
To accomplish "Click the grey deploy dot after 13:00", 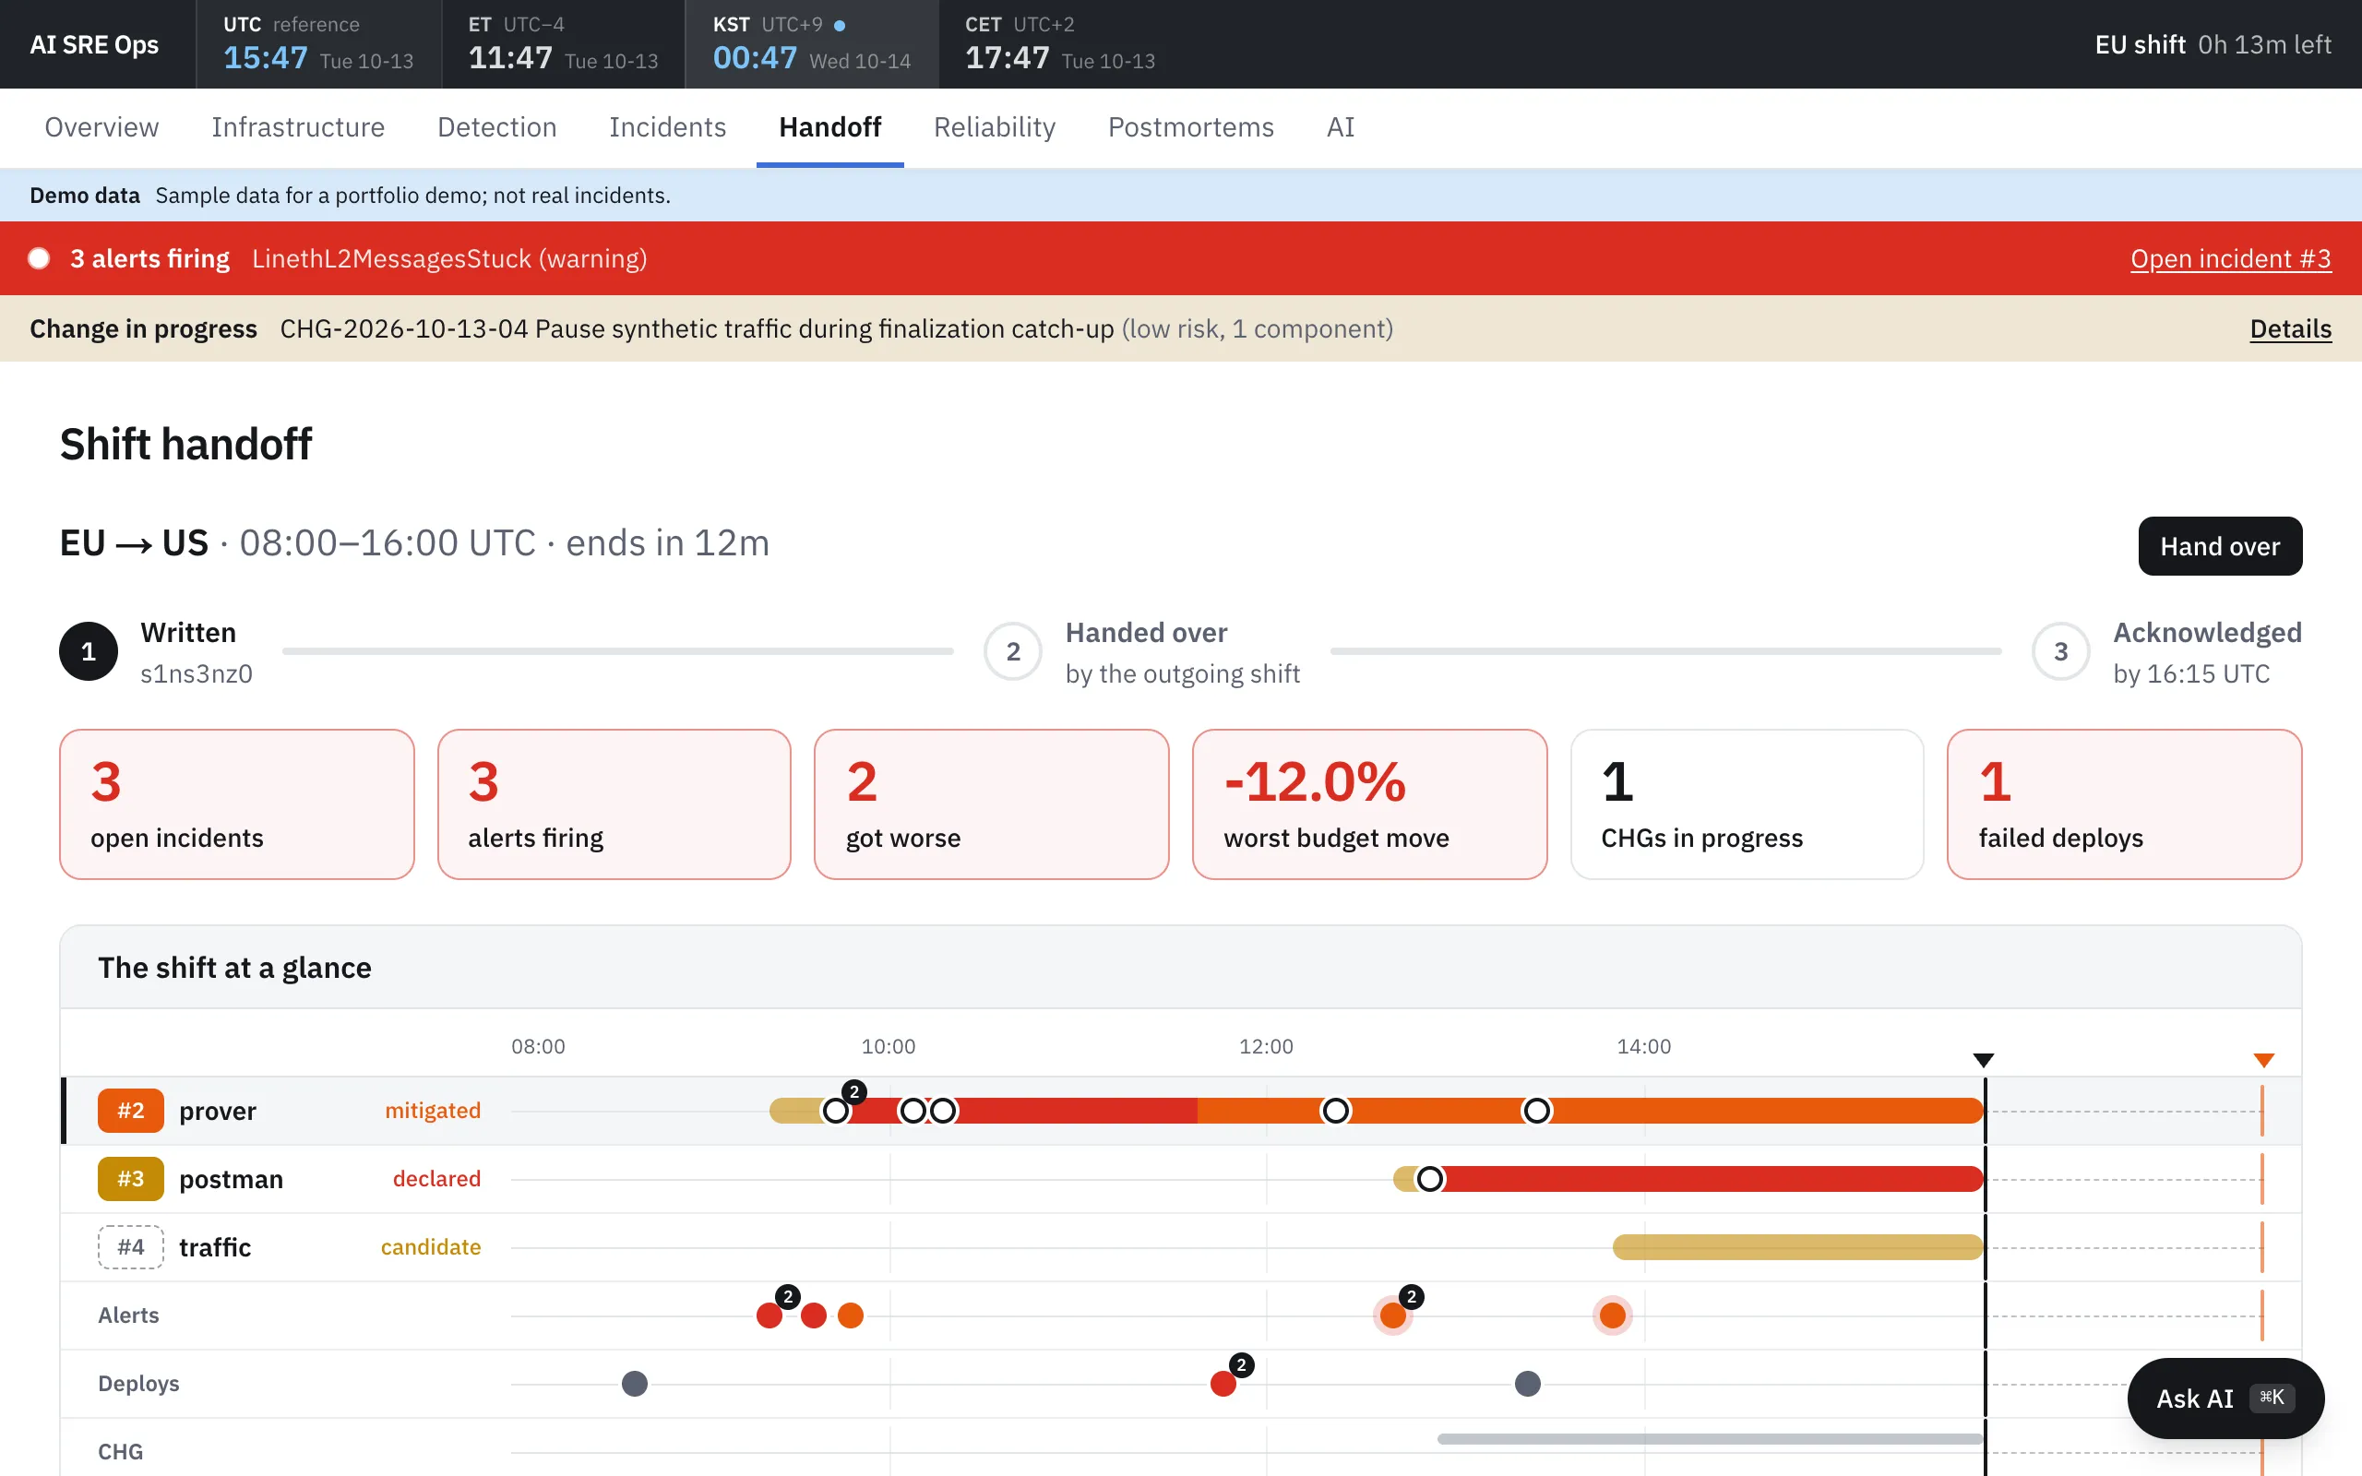I will click(1528, 1383).
